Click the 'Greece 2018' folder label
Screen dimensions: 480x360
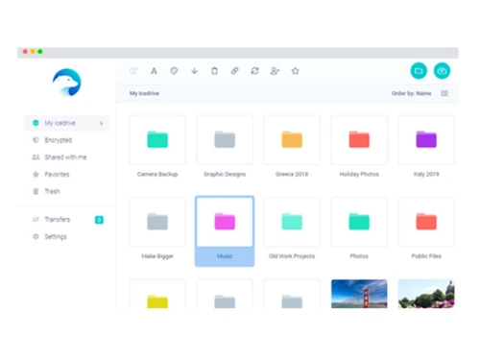pos(292,174)
